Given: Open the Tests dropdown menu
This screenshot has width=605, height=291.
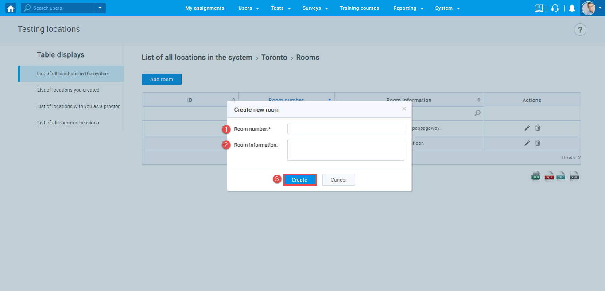Looking at the screenshot, I should [x=280, y=8].
